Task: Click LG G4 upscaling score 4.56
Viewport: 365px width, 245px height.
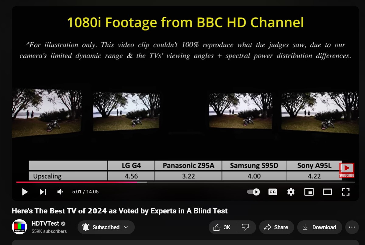Action: (131, 176)
